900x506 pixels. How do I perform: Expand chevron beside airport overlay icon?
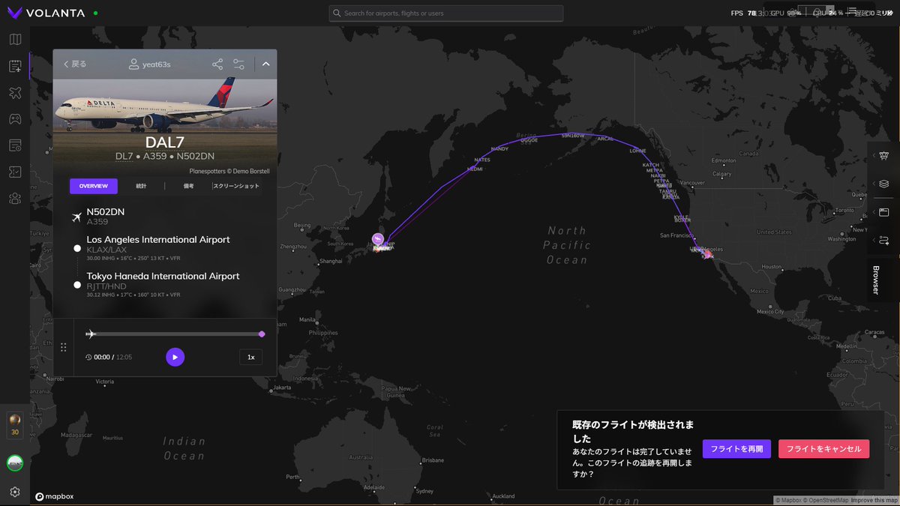point(873,156)
